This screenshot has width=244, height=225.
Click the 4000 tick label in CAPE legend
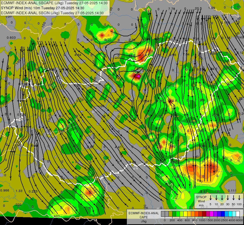(232, 220)
